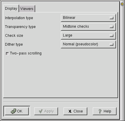Dismiss the dialog with Close button
This screenshot has width=125, height=121.
[x=75, y=111]
